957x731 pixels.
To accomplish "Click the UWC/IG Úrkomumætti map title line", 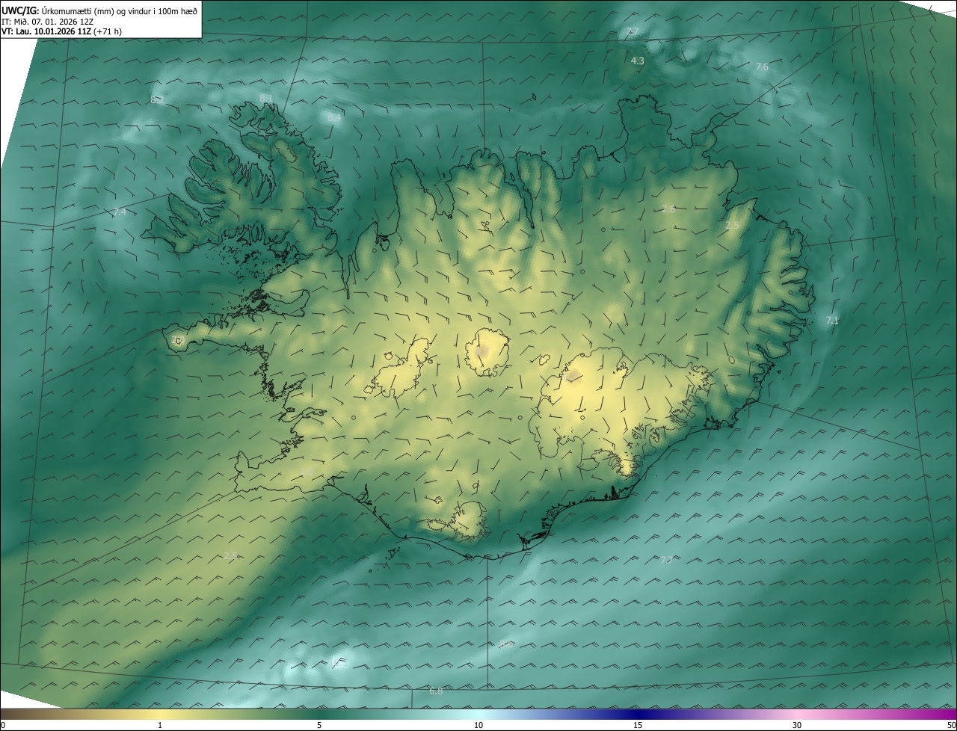I will (x=99, y=10).
